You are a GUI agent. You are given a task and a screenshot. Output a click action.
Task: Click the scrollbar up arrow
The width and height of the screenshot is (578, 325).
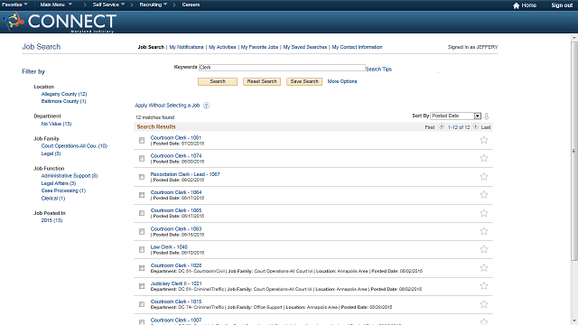pyautogui.click(x=574, y=38)
